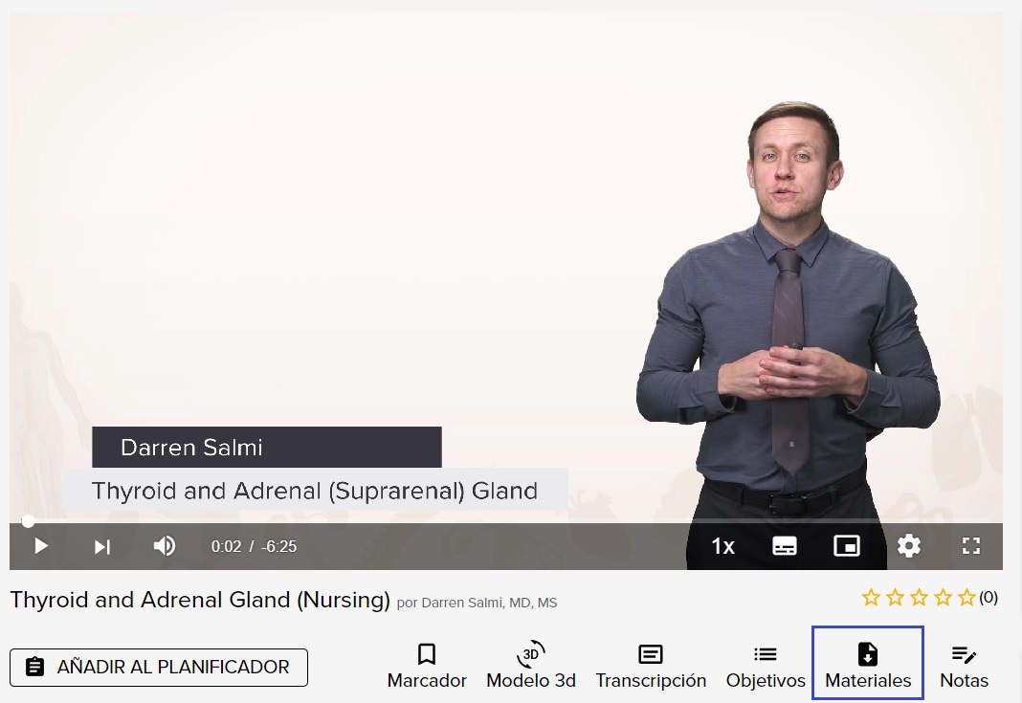Open the Notas editor
This screenshot has height=703, width=1022.
(x=964, y=666)
